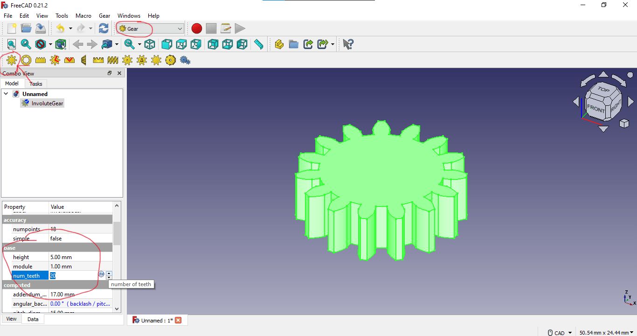Screen dimensions: 637x336
Task: Open the File menu
Action: pos(8,16)
